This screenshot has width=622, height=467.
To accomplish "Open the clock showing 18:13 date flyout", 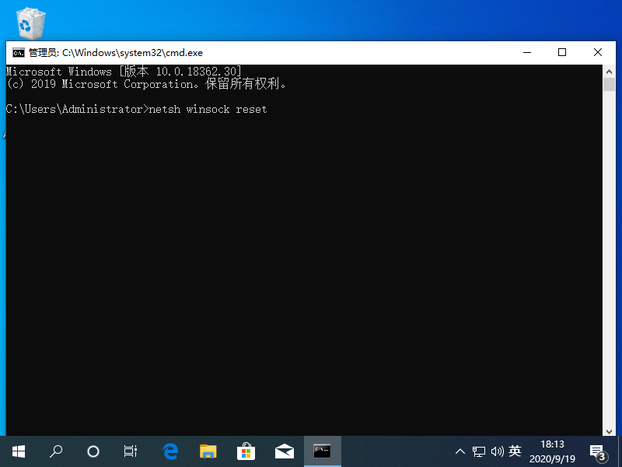I will [552, 451].
